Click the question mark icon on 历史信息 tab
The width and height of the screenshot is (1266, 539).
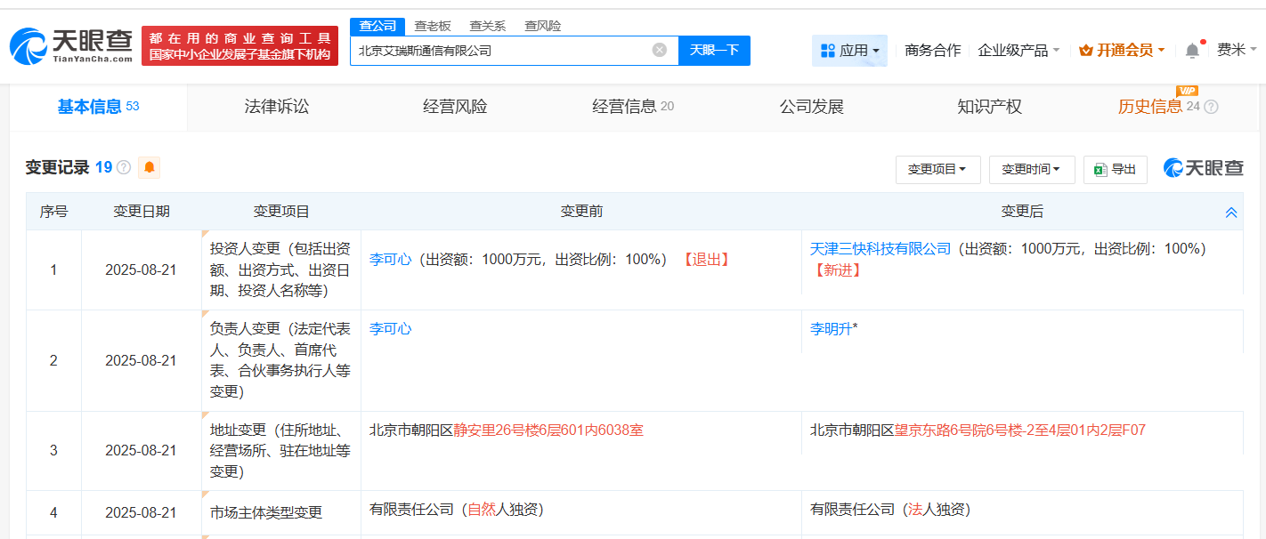[1211, 106]
